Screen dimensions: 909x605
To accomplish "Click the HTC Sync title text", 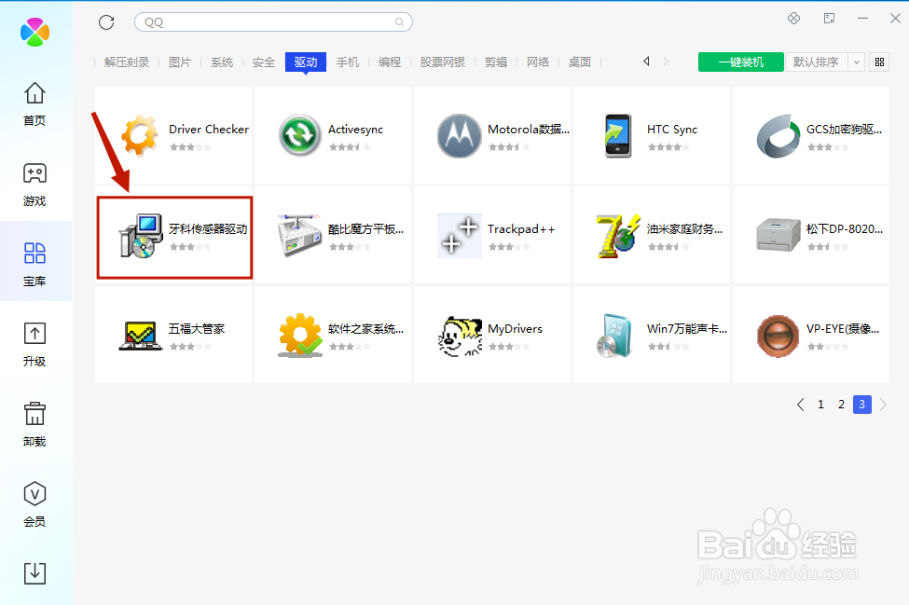I will pos(672,130).
